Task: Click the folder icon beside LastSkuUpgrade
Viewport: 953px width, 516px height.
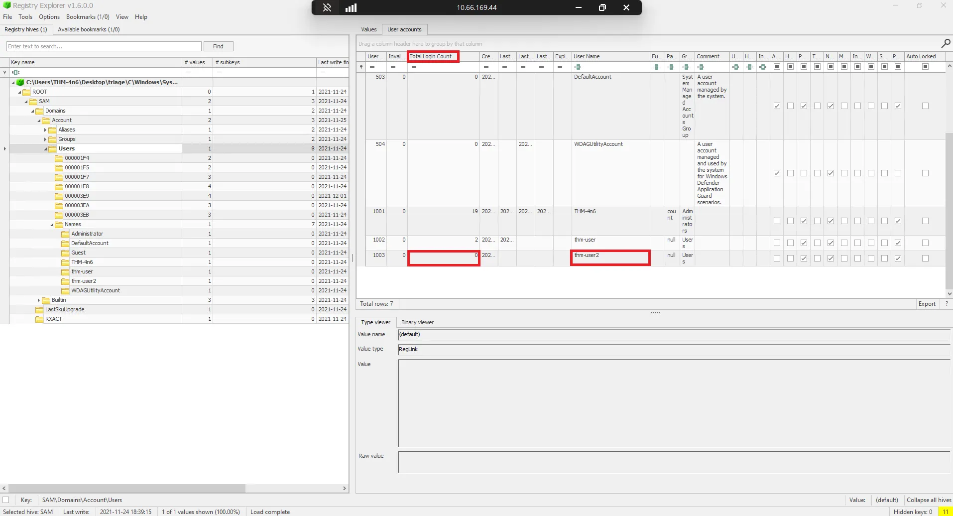Action: pyautogui.click(x=40, y=309)
